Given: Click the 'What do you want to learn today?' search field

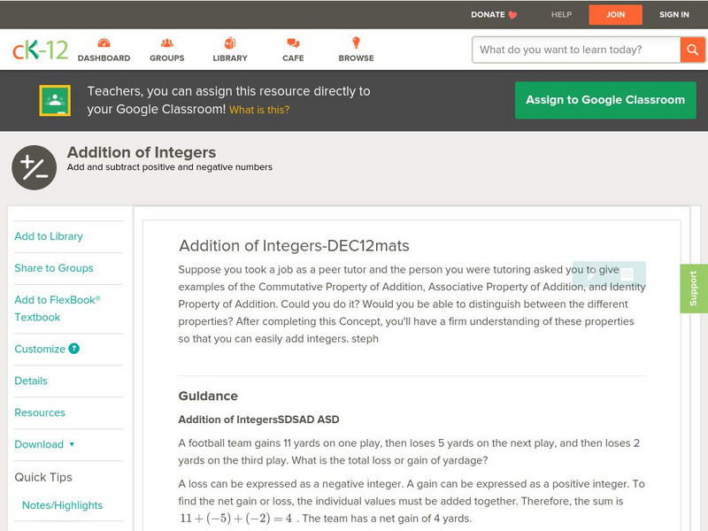Looking at the screenshot, I should click(575, 50).
